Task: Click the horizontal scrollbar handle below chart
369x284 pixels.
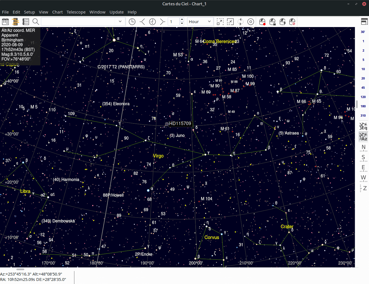Action: (x=20, y=269)
